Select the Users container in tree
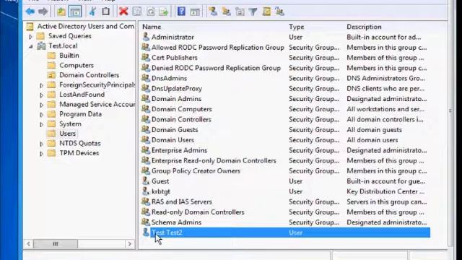This screenshot has height=260, width=462. click(x=67, y=134)
